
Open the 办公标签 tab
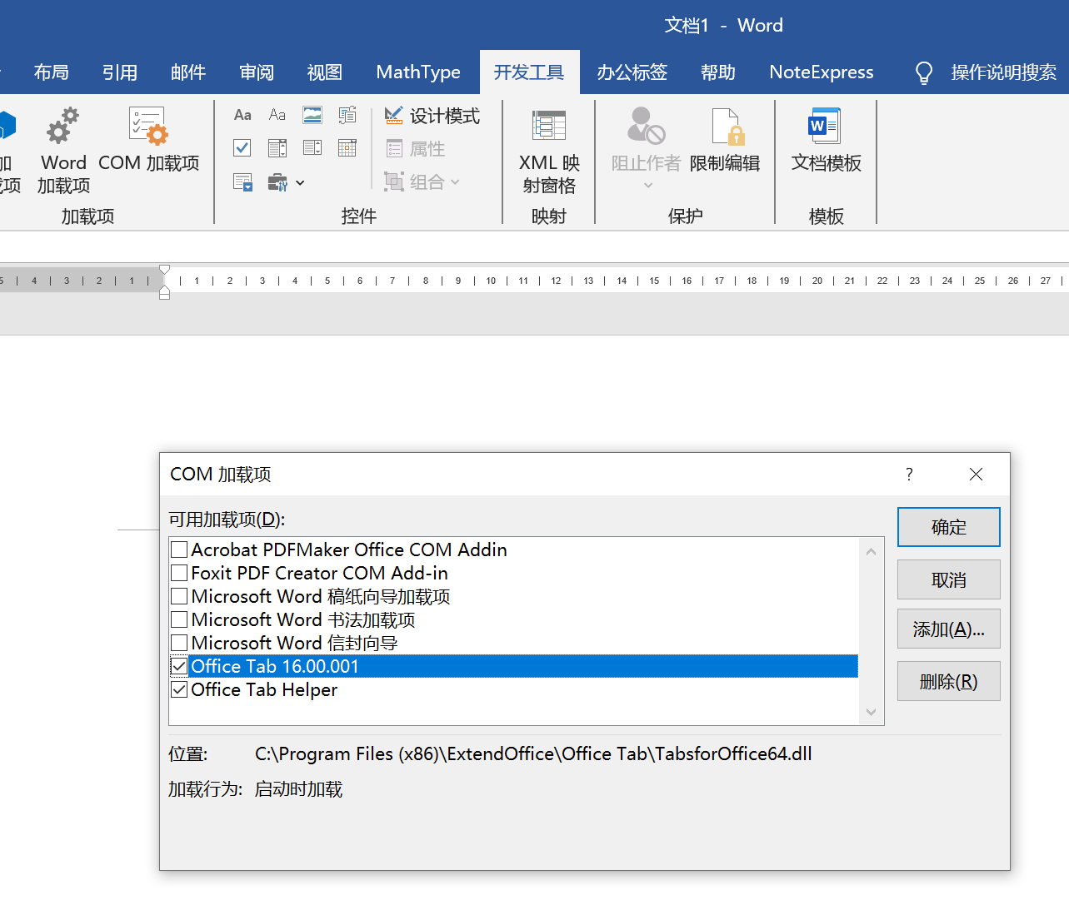coord(632,72)
